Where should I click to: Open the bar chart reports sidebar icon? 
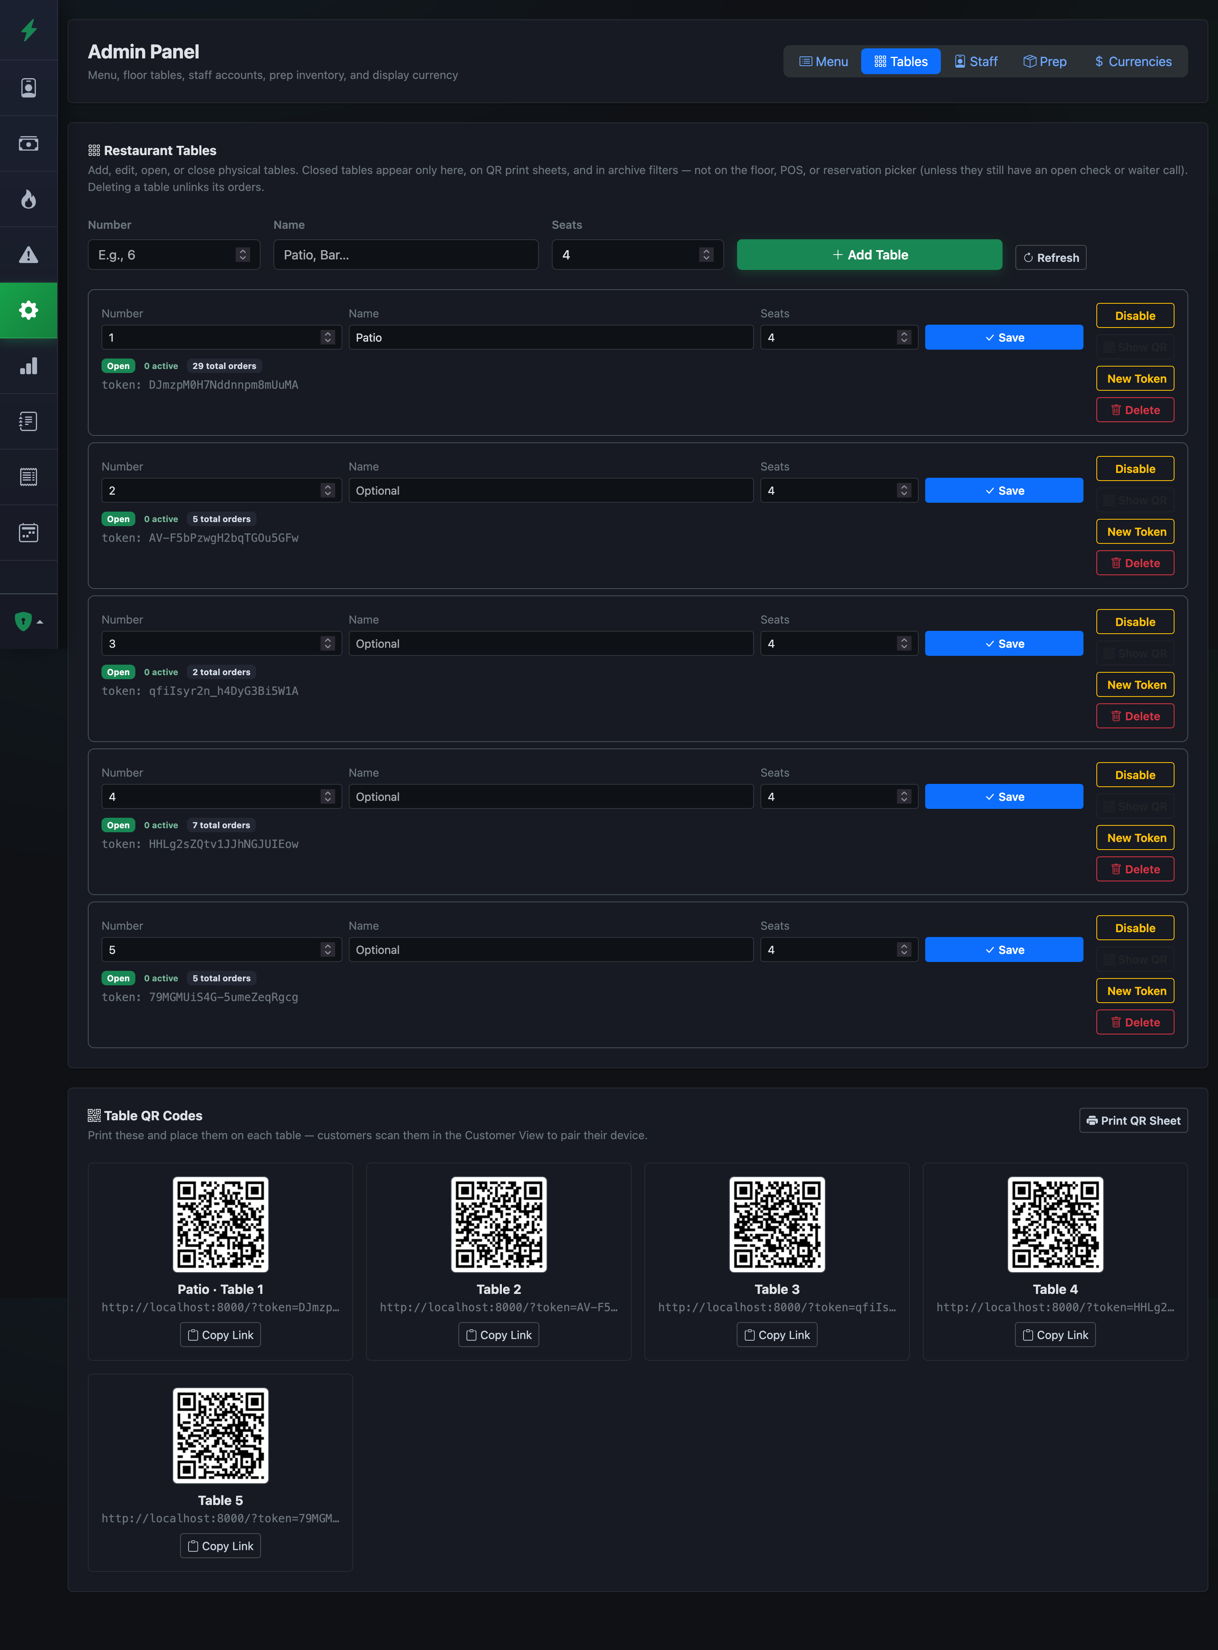[x=29, y=367]
